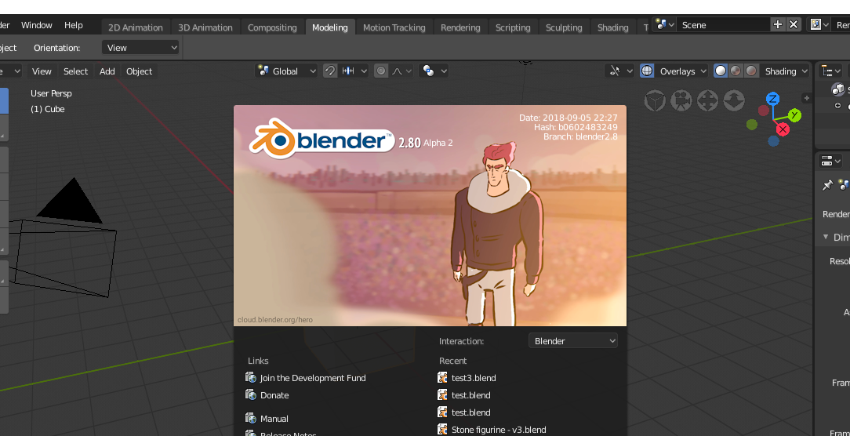850x436 pixels.
Task: Click the pin icon in Properties editor
Action: coord(827,186)
